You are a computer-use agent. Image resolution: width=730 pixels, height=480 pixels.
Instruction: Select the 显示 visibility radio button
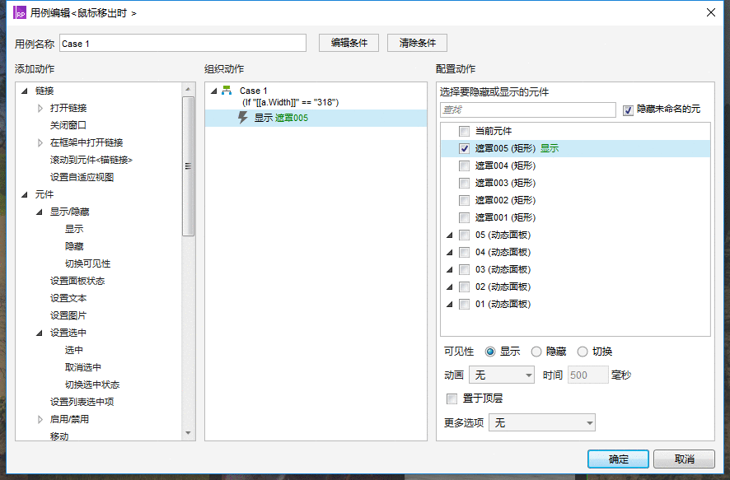click(x=489, y=352)
